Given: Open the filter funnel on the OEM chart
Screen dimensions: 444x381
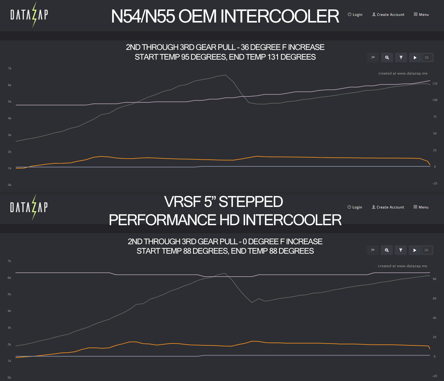Looking at the screenshot, I should click(x=401, y=58).
